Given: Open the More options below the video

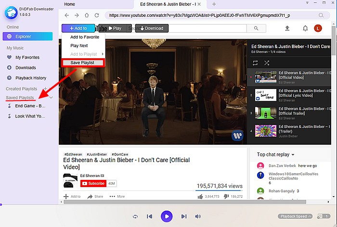Looking at the screenshot, I should pos(117,196).
